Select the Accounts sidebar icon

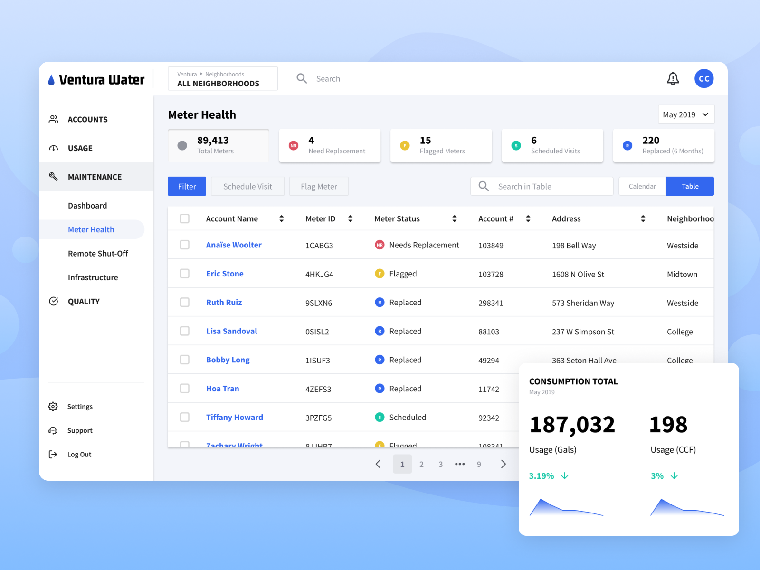point(53,119)
